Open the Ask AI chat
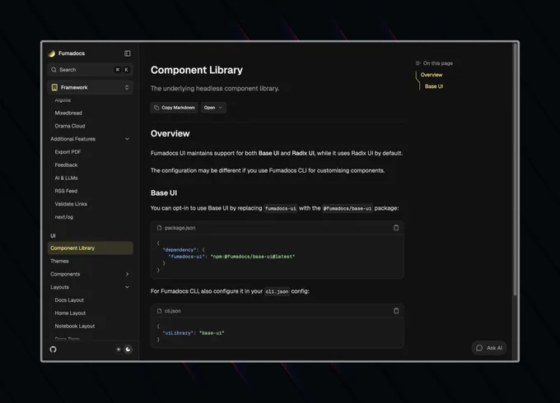 click(x=489, y=348)
